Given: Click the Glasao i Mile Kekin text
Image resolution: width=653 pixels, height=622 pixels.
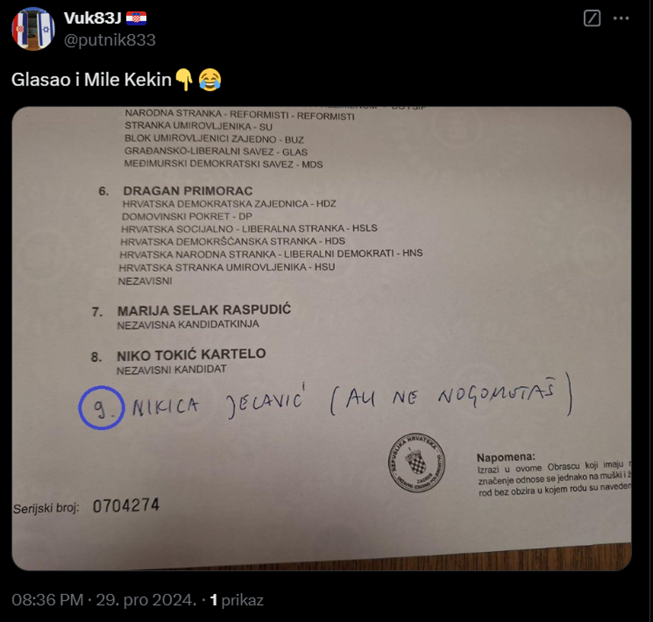Looking at the screenshot, I should 91,79.
